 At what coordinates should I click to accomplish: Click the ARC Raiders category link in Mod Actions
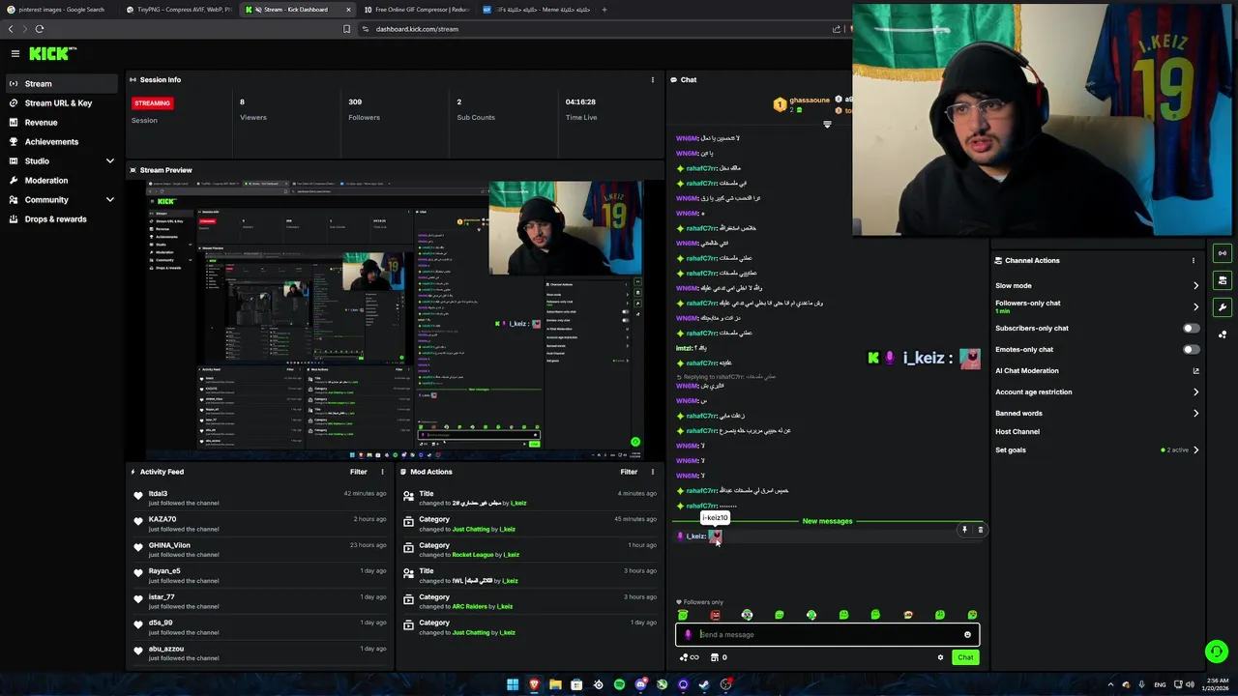click(473, 606)
